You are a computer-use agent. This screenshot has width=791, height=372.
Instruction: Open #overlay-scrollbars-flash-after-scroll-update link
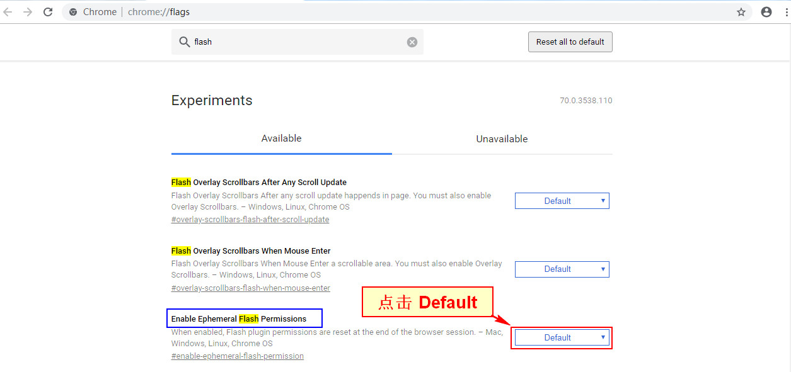click(x=250, y=220)
